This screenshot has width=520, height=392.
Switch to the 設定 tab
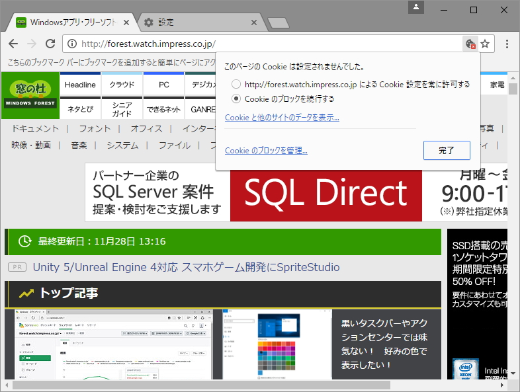[199, 22]
